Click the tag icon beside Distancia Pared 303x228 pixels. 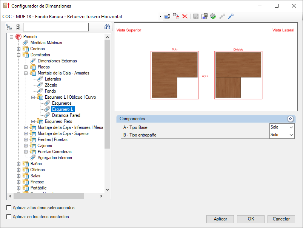click(47, 115)
